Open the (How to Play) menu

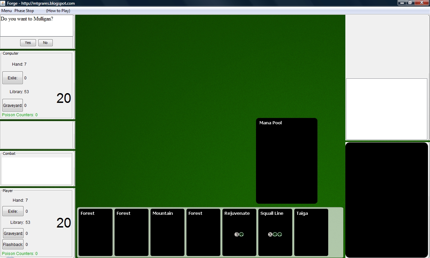tap(58, 11)
